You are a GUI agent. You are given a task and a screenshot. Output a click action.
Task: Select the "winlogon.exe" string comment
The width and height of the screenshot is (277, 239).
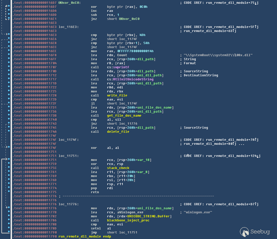198,212
